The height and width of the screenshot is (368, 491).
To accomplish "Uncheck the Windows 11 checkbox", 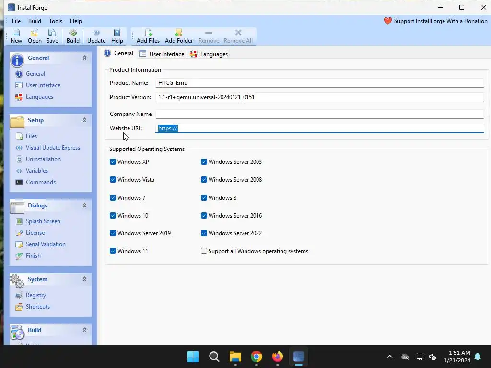I will [x=113, y=251].
